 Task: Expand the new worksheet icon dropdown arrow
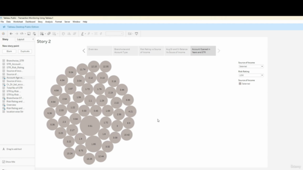pos(45,34)
